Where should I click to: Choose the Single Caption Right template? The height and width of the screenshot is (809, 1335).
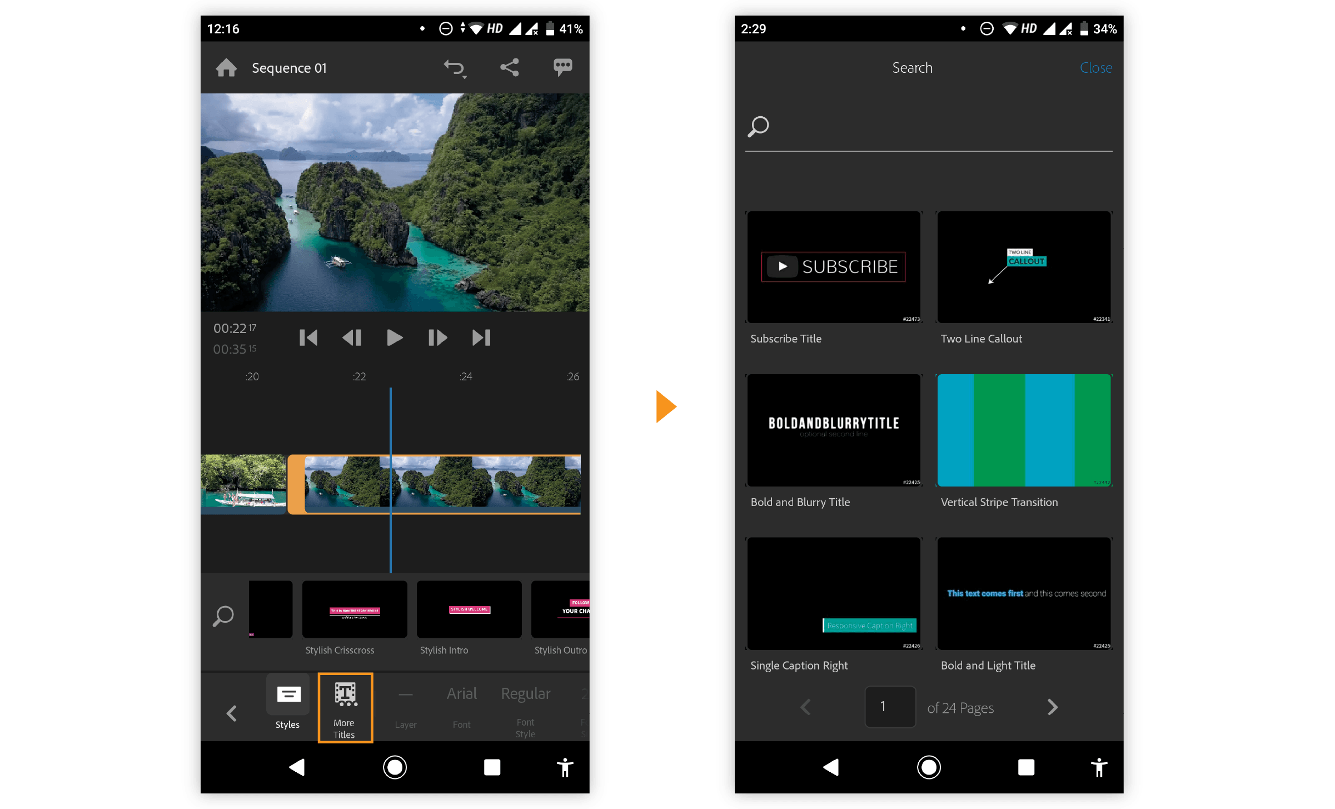click(x=834, y=593)
